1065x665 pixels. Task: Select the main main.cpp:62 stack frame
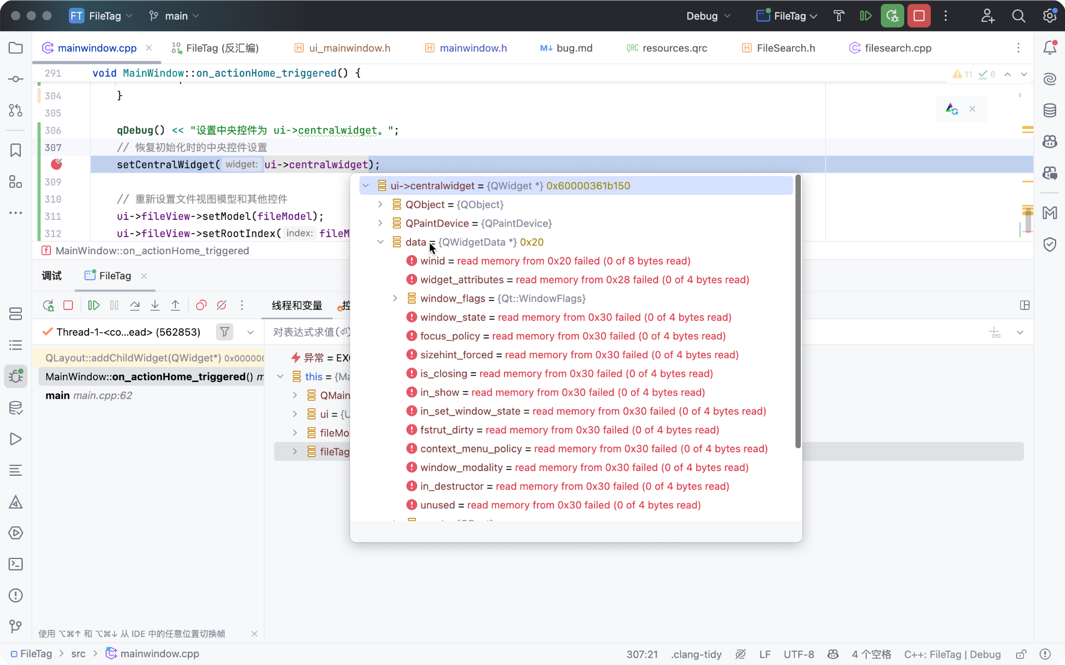click(x=88, y=395)
